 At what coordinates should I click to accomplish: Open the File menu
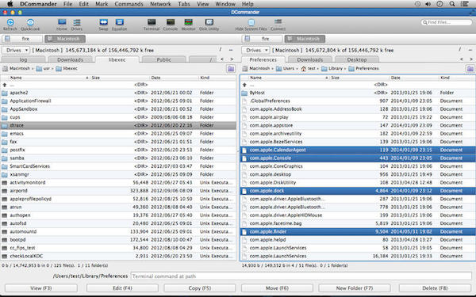tap(67, 4)
